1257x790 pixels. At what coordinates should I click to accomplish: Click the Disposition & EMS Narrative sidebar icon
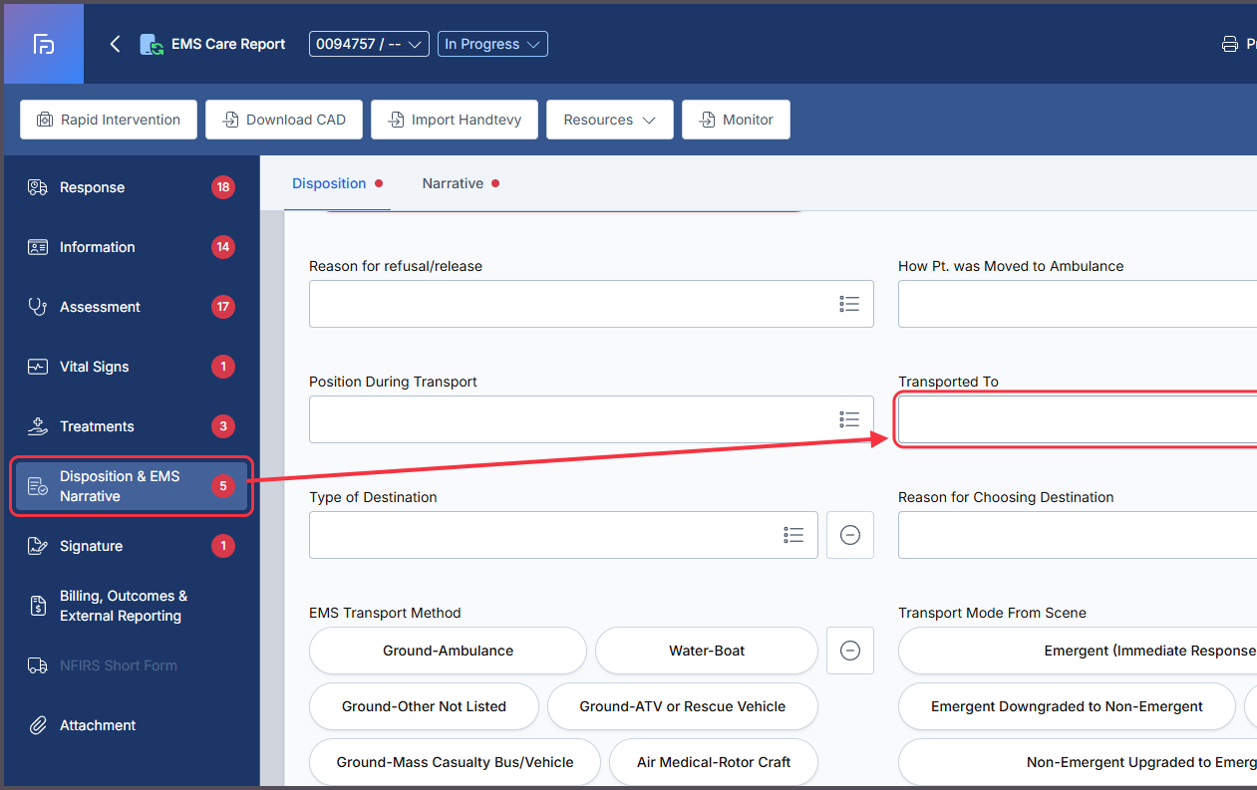[x=38, y=486]
